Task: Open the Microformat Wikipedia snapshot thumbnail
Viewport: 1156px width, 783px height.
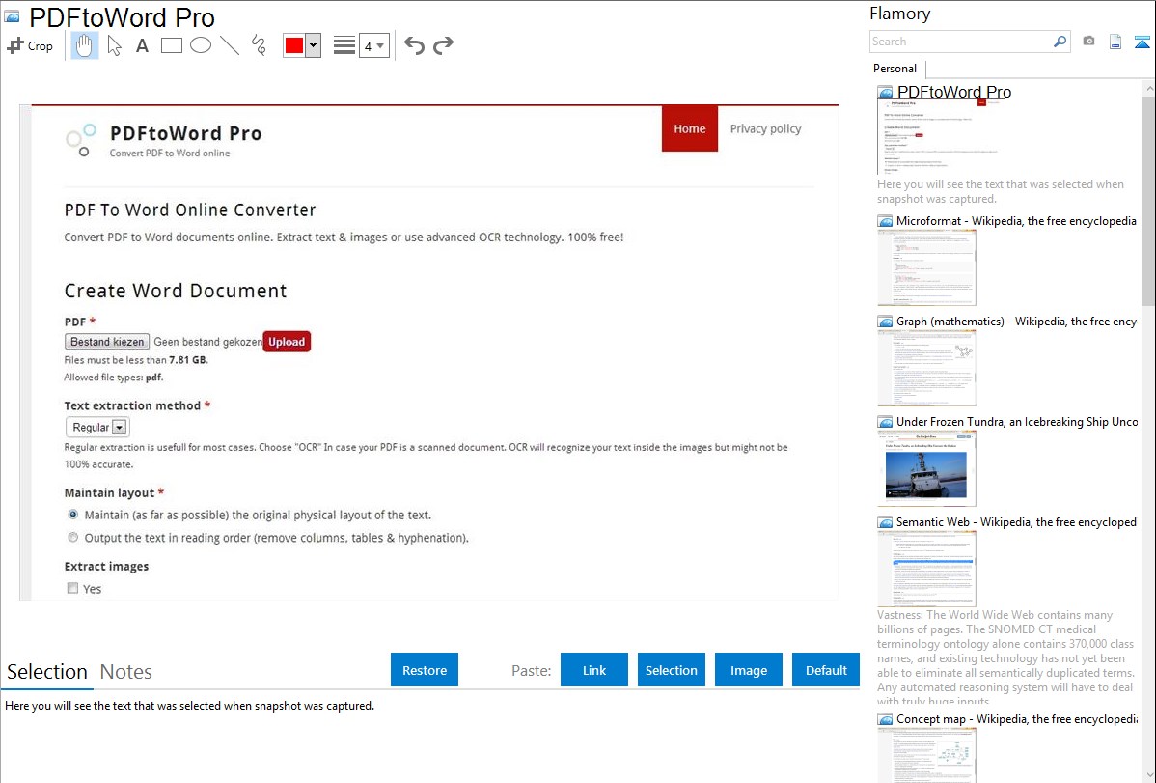Action: click(926, 267)
